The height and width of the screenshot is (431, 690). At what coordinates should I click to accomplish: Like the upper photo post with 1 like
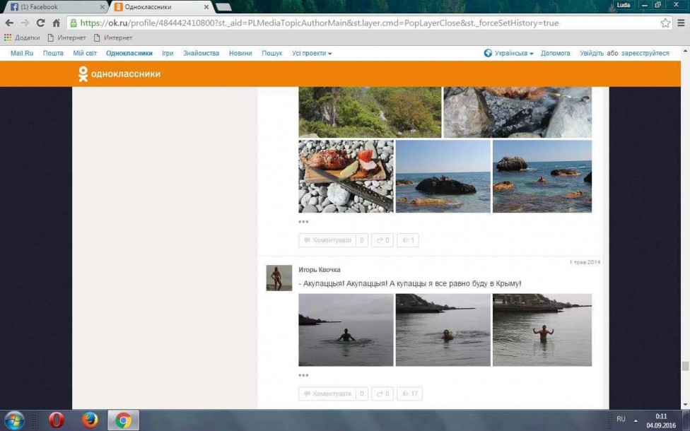408,240
